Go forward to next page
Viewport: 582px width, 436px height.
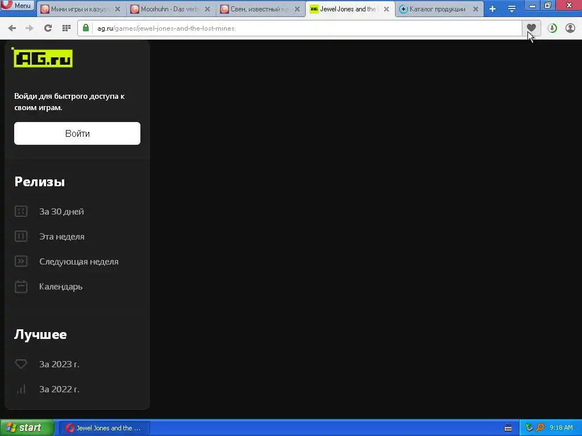point(30,28)
